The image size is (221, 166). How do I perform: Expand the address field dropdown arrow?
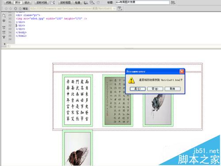click(x=114, y=8)
